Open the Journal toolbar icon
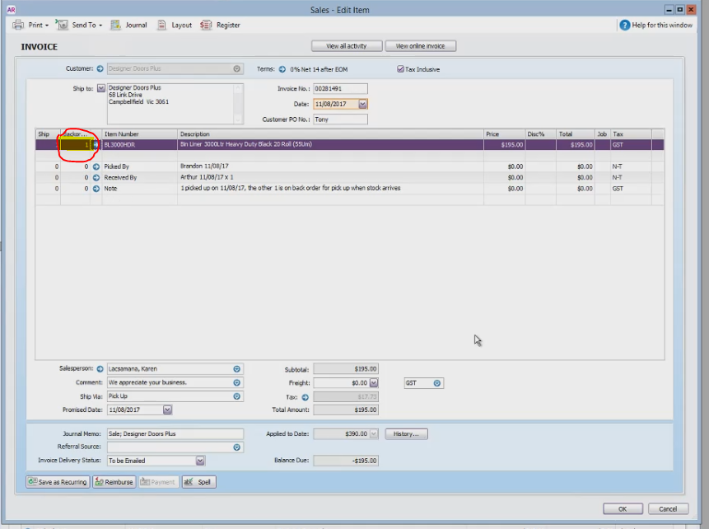Image resolution: width=709 pixels, height=529 pixels. (x=116, y=25)
